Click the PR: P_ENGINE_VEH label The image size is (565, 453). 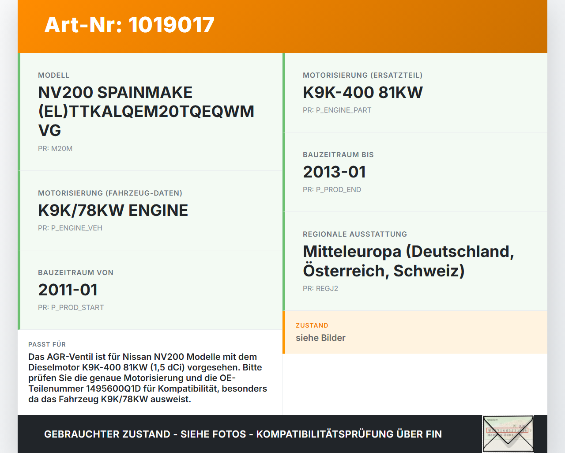pos(70,228)
